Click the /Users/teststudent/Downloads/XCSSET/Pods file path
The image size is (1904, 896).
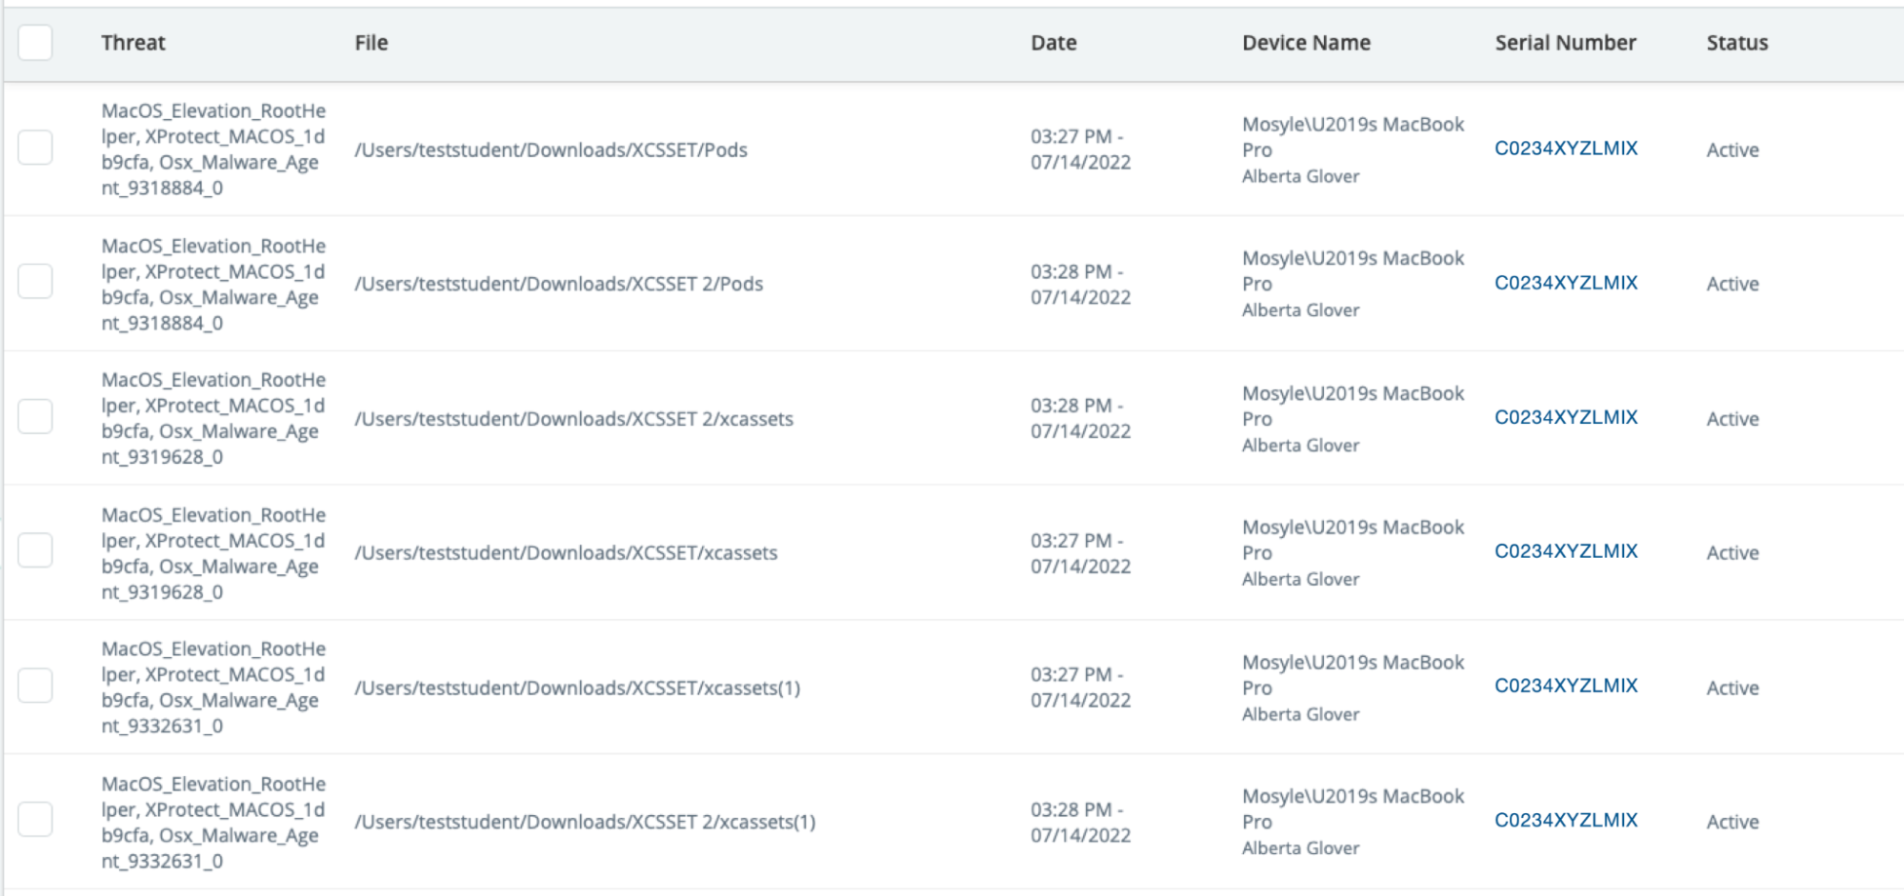(x=551, y=150)
